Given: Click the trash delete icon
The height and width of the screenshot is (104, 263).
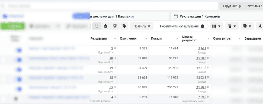Looking at the screenshot, I should coord(106,26).
